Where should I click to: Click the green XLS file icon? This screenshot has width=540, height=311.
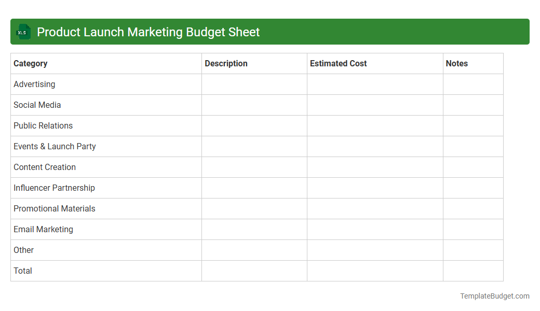[23, 32]
